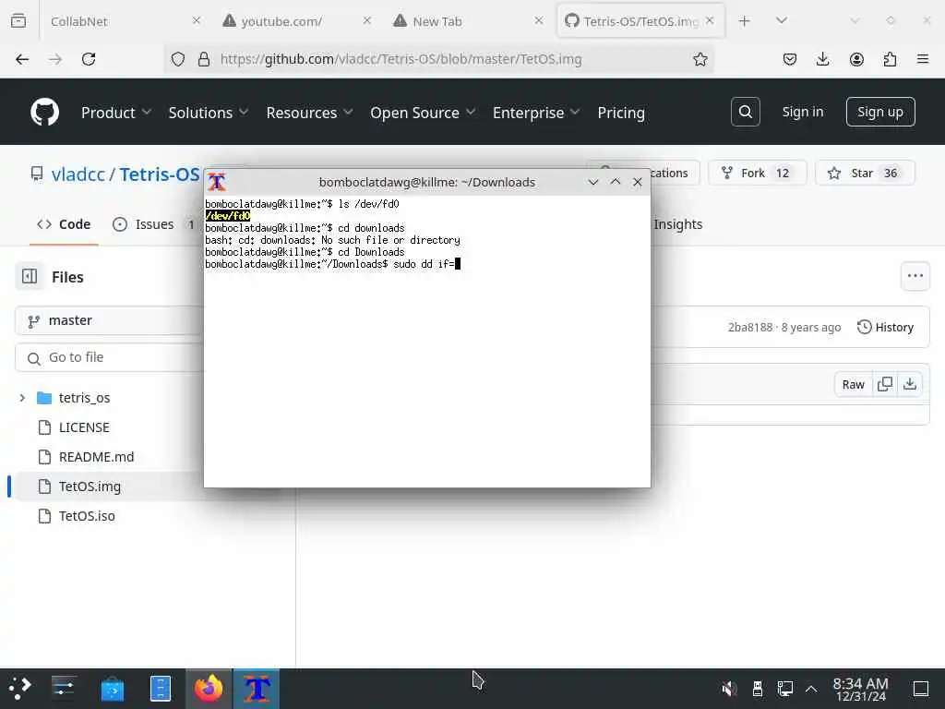Click the terminal icon in taskbar

(257, 689)
